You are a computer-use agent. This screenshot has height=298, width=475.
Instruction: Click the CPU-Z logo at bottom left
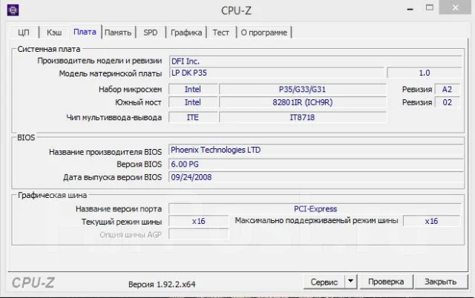point(33,283)
